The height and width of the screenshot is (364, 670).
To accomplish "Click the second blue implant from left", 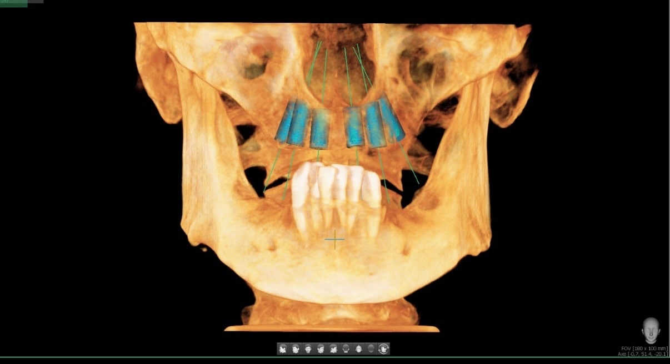I will coord(299,124).
